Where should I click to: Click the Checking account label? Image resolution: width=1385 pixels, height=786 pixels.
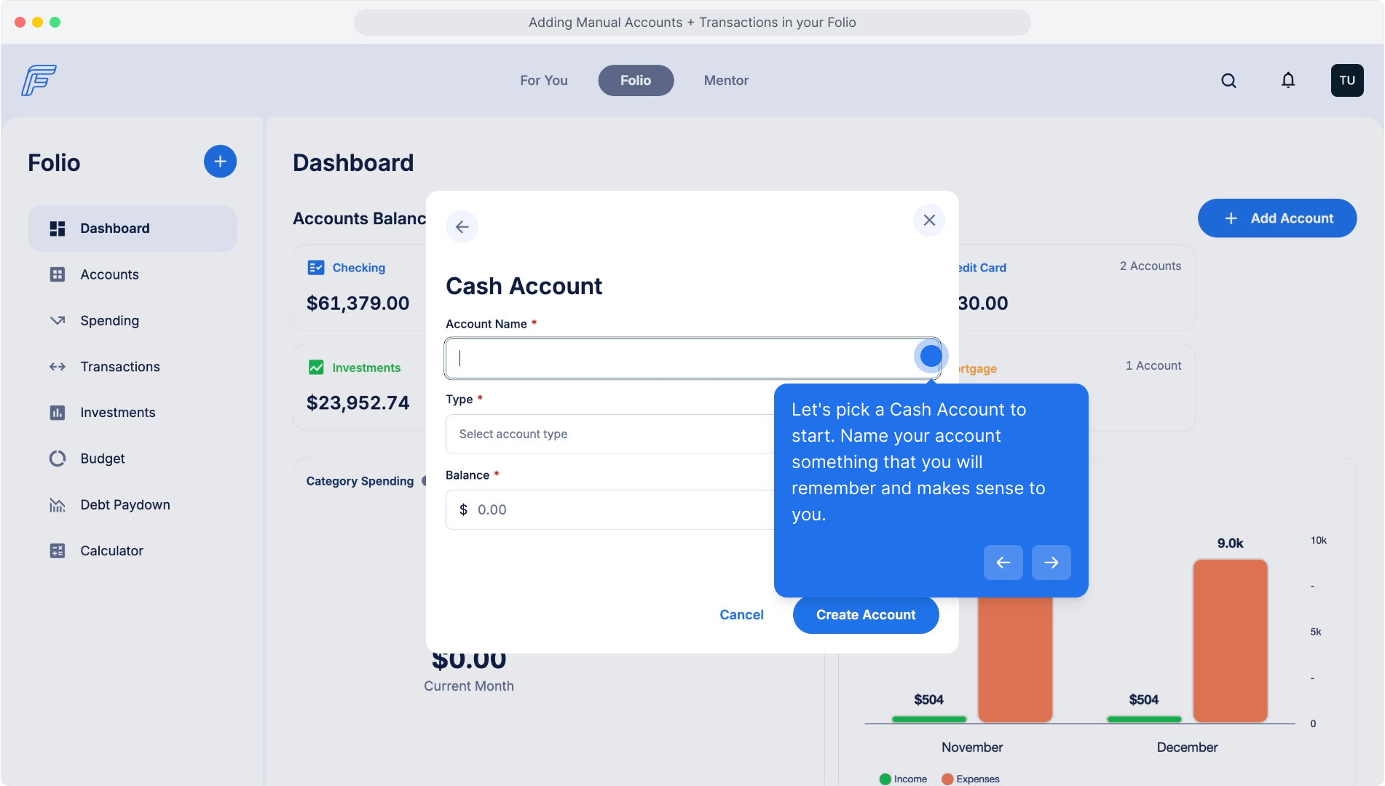[359, 268]
